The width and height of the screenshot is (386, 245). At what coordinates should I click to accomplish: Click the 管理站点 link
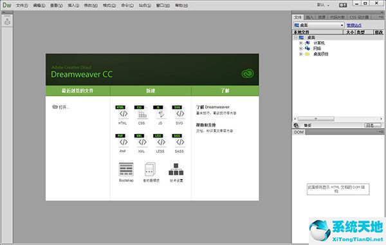pyautogui.click(x=354, y=25)
